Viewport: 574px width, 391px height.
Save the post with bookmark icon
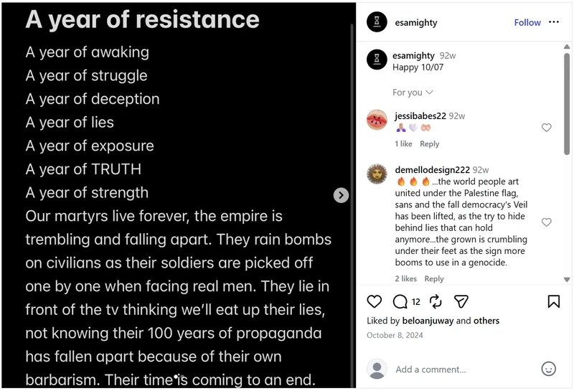(553, 301)
